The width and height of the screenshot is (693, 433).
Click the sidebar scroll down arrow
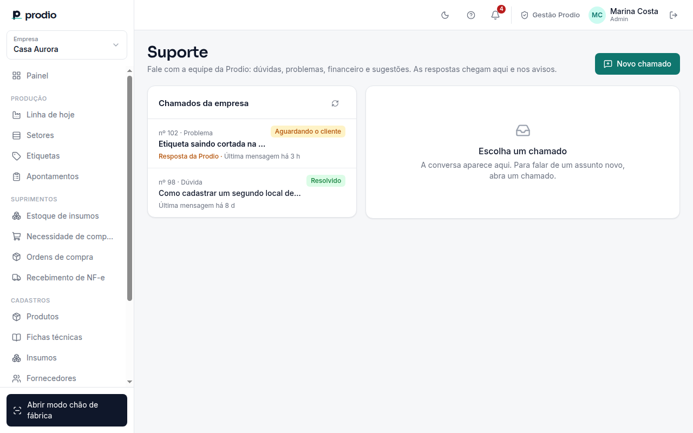[129, 382]
